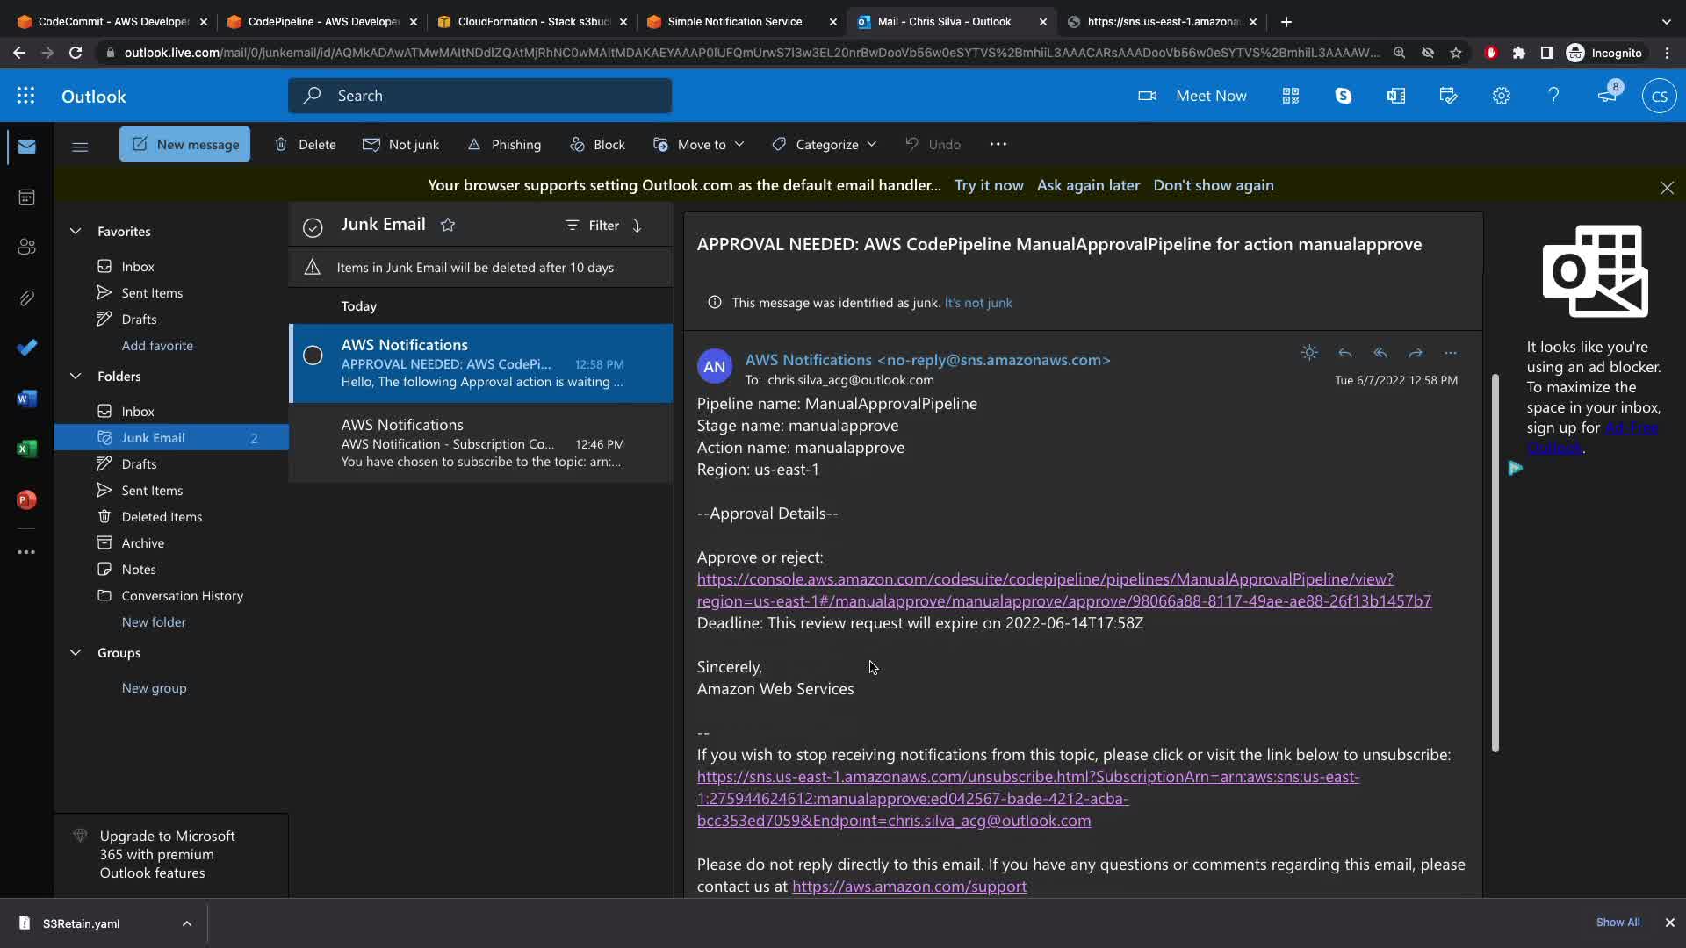Switch to CloudFormation browser tab
Viewport: 1686px width, 948px height.
533,21
